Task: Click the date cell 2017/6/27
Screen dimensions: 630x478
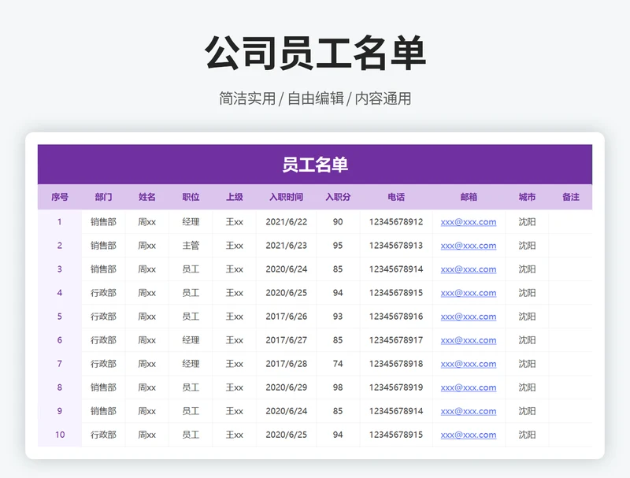Action: pyautogui.click(x=286, y=340)
